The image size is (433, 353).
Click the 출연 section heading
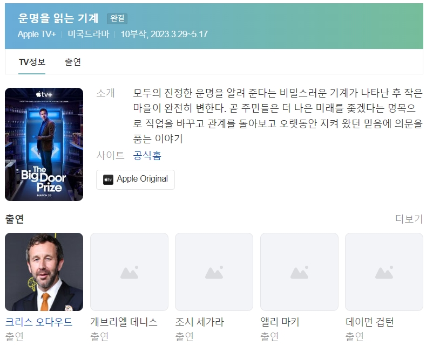pyautogui.click(x=15, y=219)
